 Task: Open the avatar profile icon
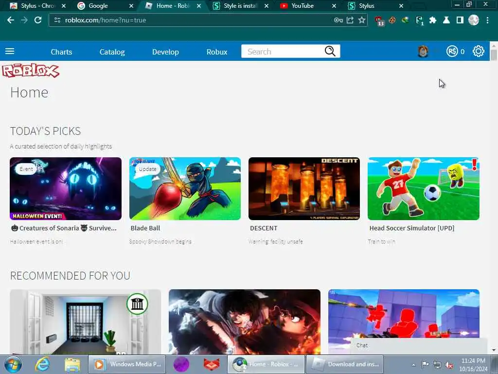(423, 51)
